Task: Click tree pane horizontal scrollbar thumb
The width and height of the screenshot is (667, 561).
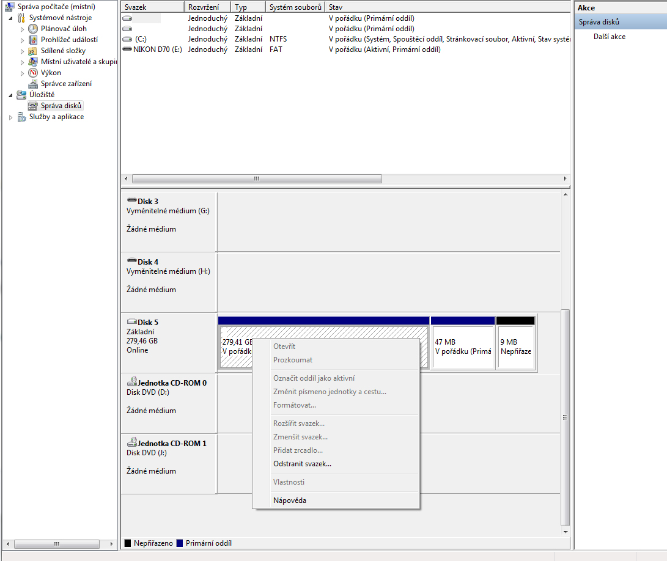Action: [x=57, y=544]
